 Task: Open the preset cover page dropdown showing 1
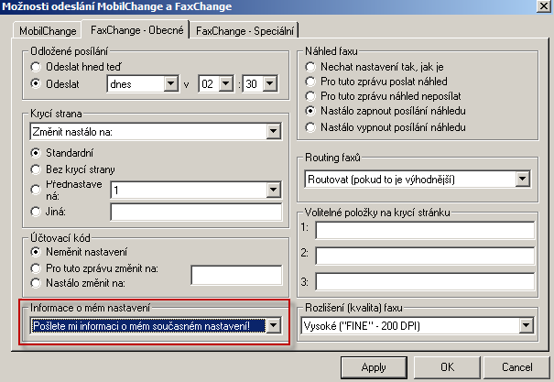pos(273,191)
